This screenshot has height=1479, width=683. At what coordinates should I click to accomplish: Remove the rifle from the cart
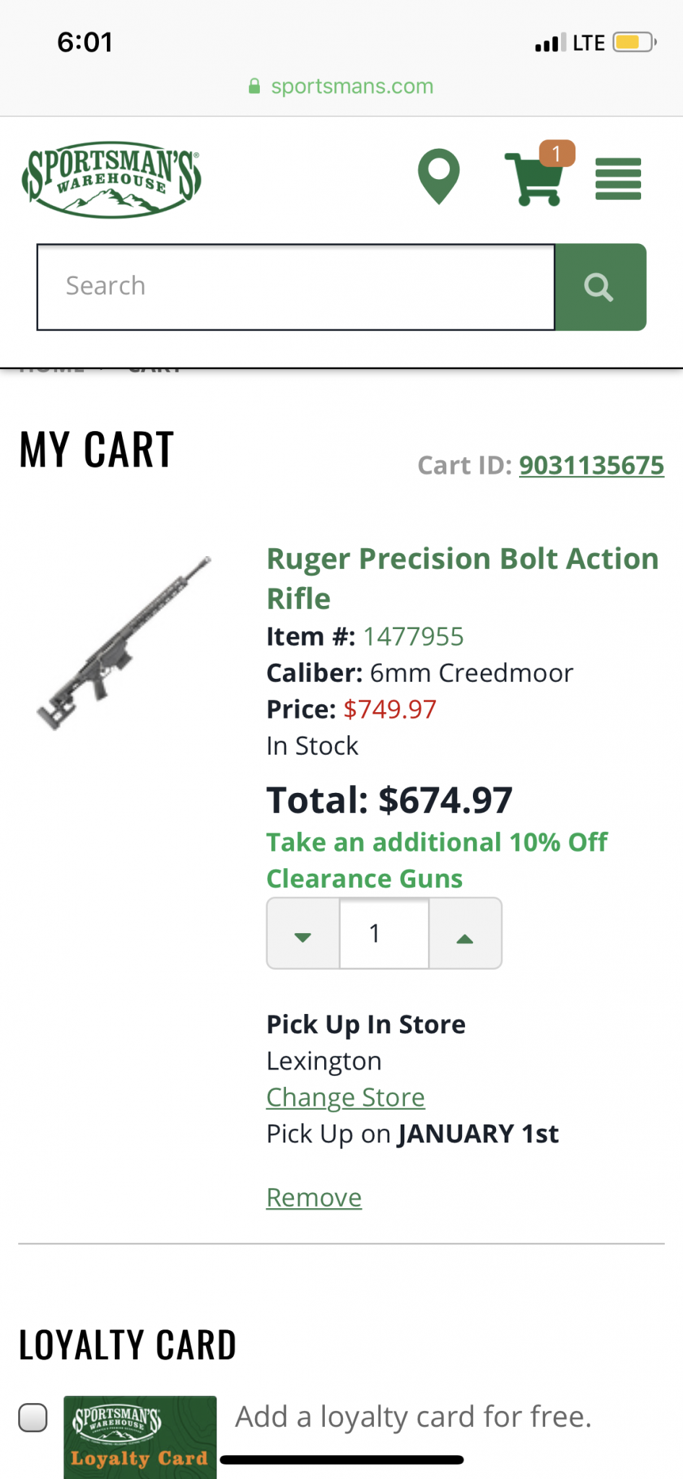[314, 1197]
